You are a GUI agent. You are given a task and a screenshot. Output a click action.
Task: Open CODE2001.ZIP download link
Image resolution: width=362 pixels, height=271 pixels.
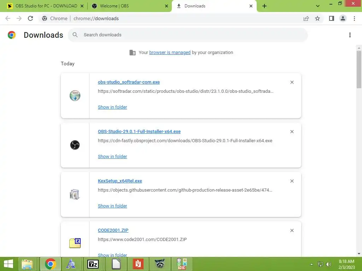point(113,230)
